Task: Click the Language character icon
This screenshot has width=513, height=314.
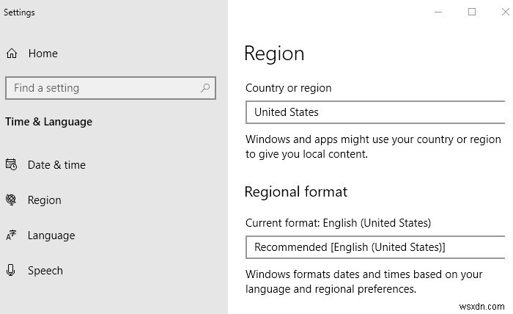Action: pos(11,235)
